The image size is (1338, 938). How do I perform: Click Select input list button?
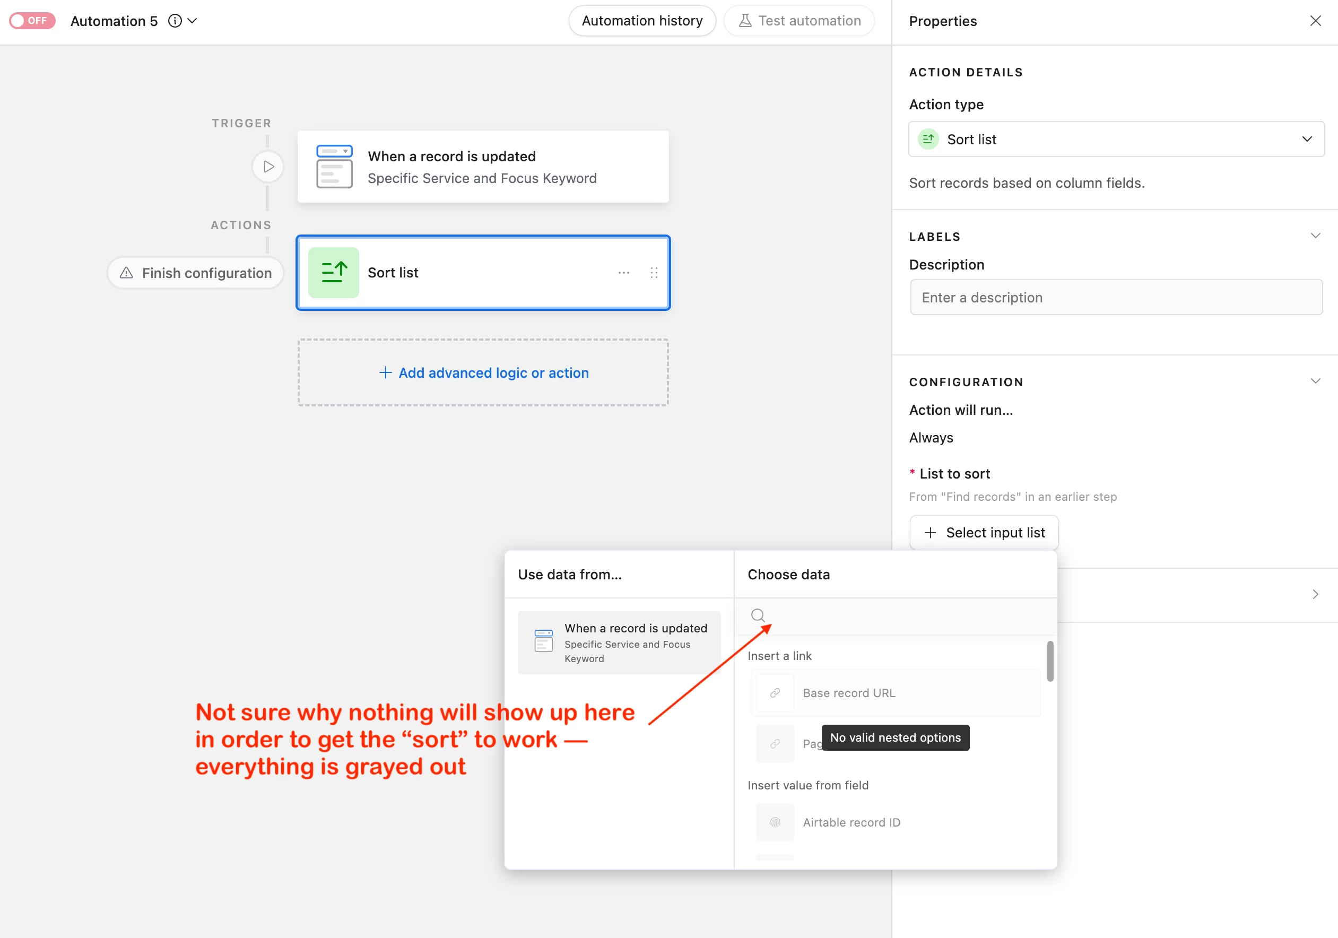click(x=984, y=533)
